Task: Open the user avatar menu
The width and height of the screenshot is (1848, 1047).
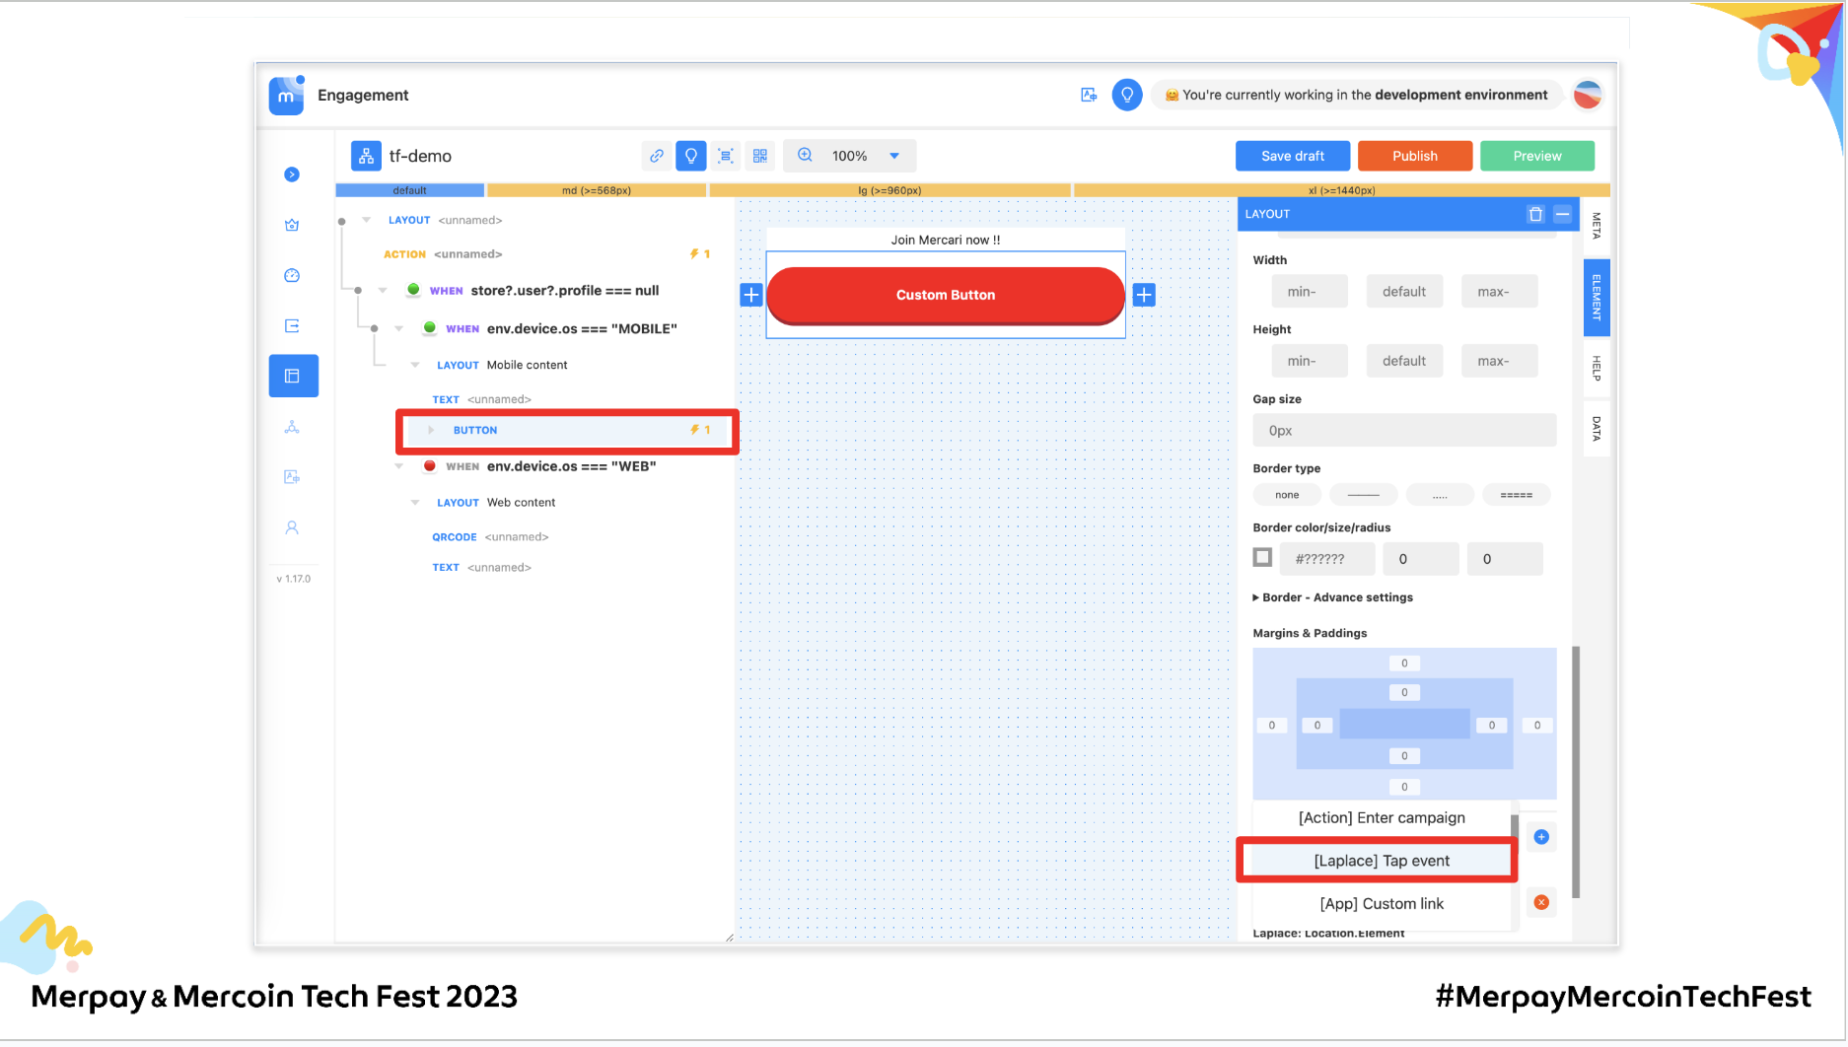Action: click(x=1588, y=96)
